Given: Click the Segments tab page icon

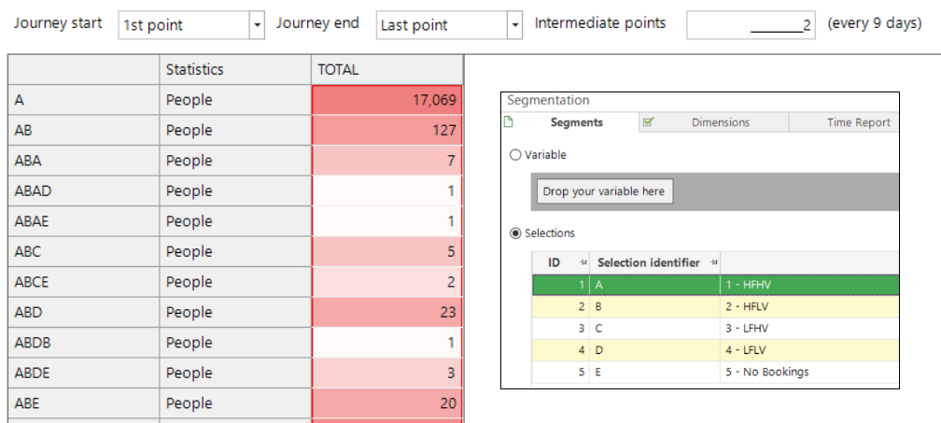Looking at the screenshot, I should click(509, 122).
